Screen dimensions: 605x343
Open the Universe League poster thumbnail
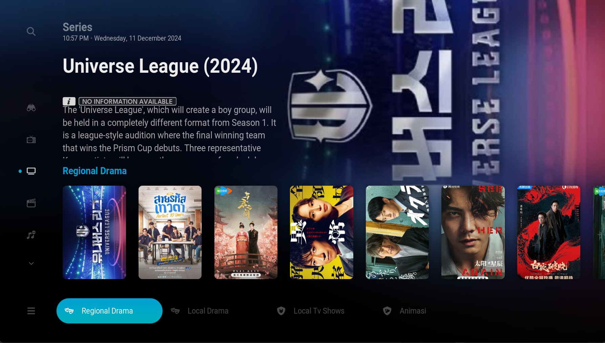coord(94,232)
